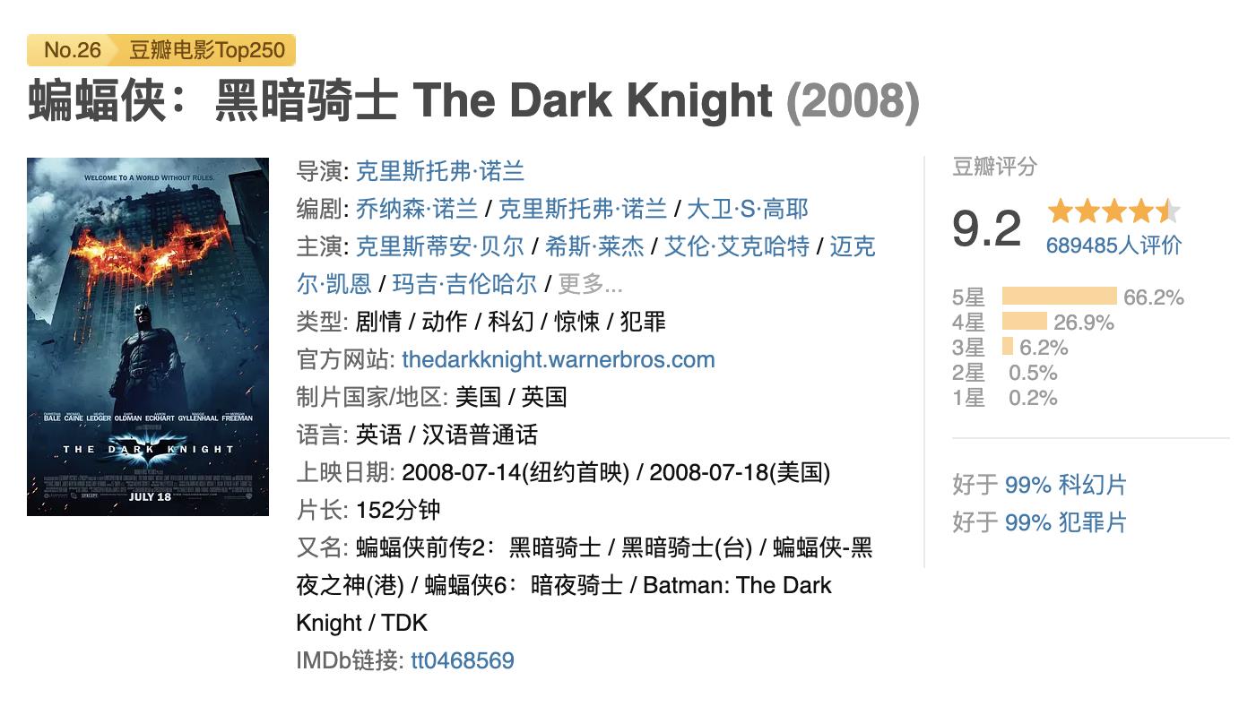Open director 克里斯托弗·诺兰 page
Screen dimensions: 1239x715
coord(439,171)
